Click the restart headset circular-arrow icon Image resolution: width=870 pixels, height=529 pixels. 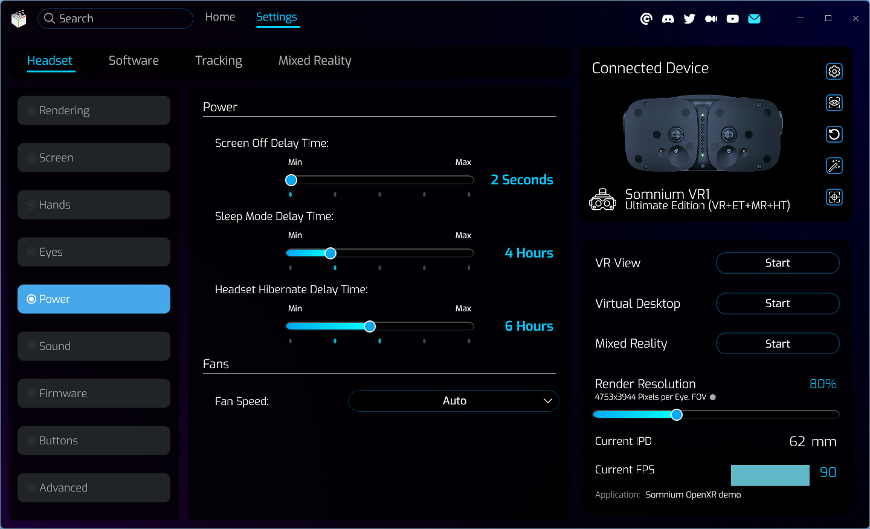(834, 134)
